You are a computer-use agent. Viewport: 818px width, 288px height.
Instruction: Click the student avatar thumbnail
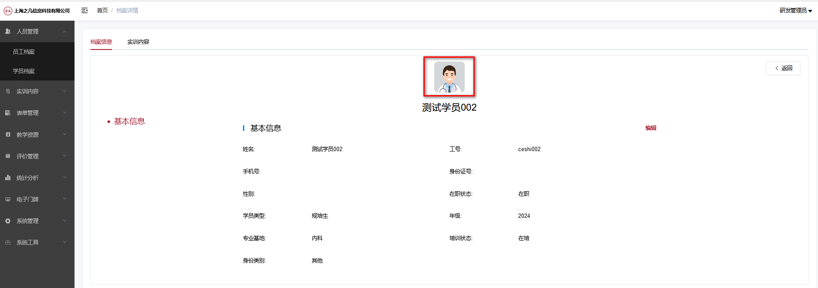click(449, 77)
